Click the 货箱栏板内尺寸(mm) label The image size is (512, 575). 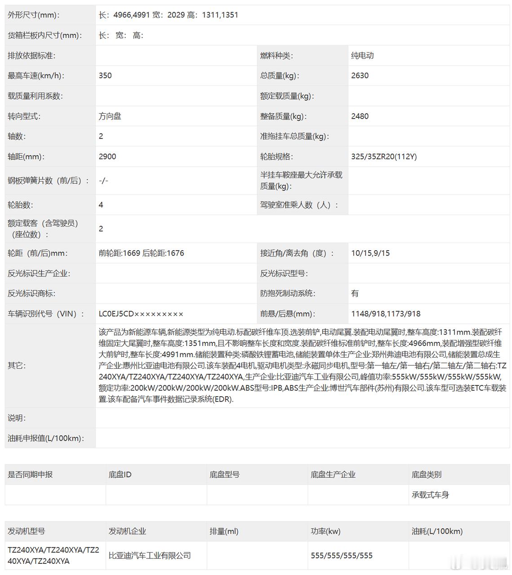coord(45,35)
